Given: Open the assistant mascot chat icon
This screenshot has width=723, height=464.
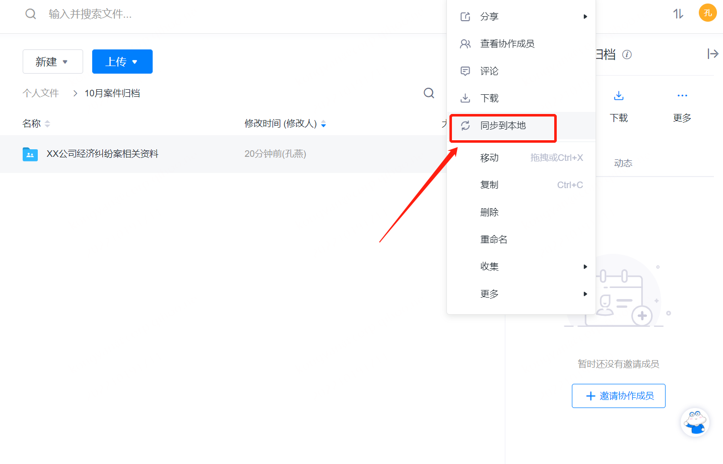Looking at the screenshot, I should coord(695,422).
